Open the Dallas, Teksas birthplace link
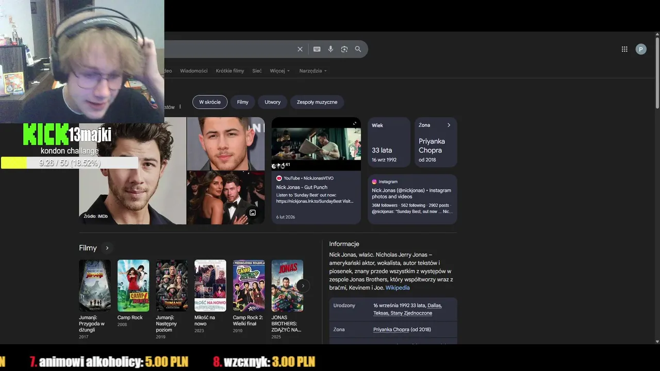The width and height of the screenshot is (660, 371). pyautogui.click(x=407, y=309)
